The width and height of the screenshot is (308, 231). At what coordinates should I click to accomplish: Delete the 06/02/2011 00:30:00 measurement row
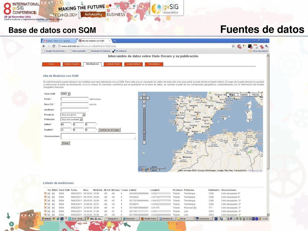click(45, 193)
